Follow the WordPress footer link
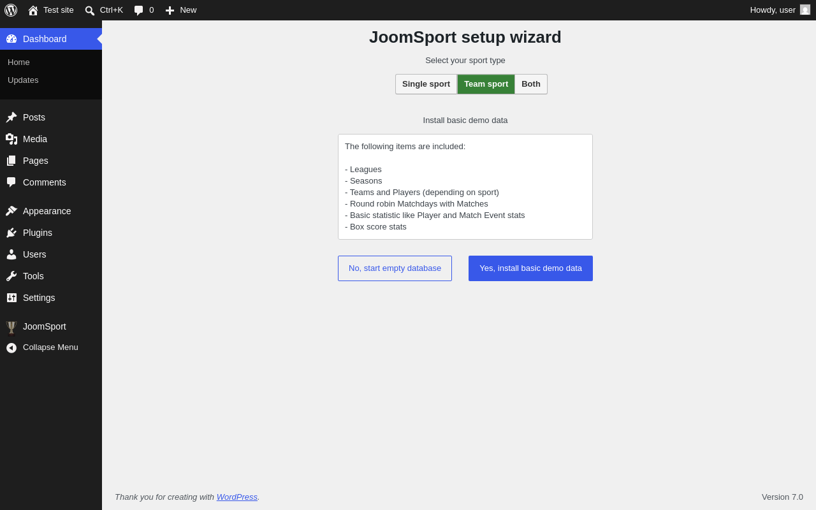Screen dimensions: 816x510 [237, 497]
